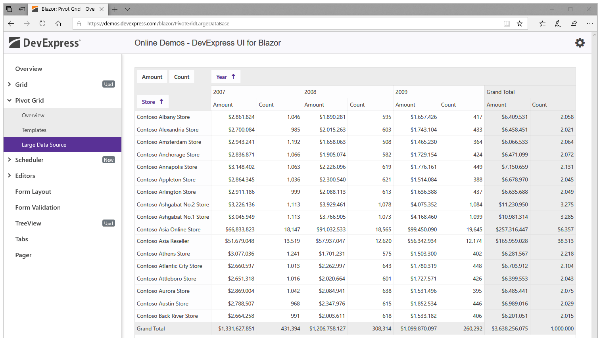The image size is (601, 338).
Task: Select Contoso Ashgabat No.2 Store row label
Action: coord(173,204)
